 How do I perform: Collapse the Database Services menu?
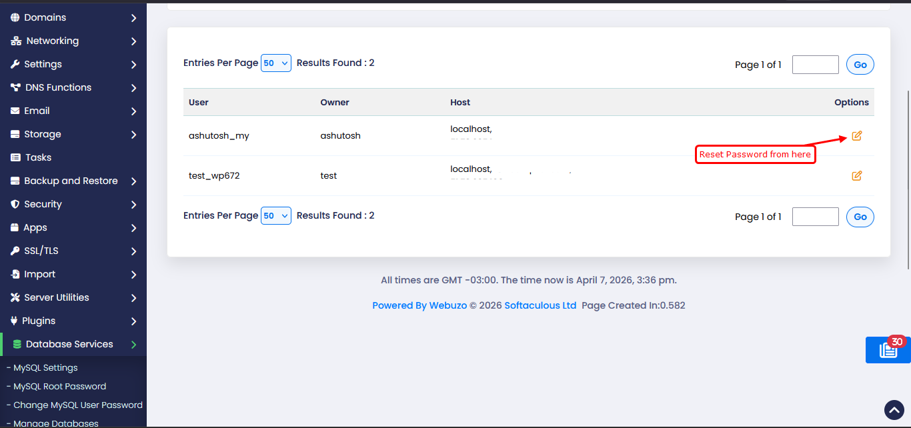coord(134,345)
